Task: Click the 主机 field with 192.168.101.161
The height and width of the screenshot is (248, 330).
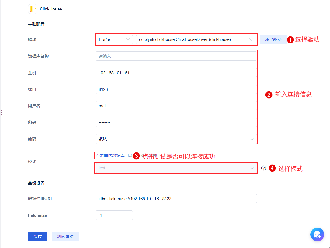Action: click(176, 73)
